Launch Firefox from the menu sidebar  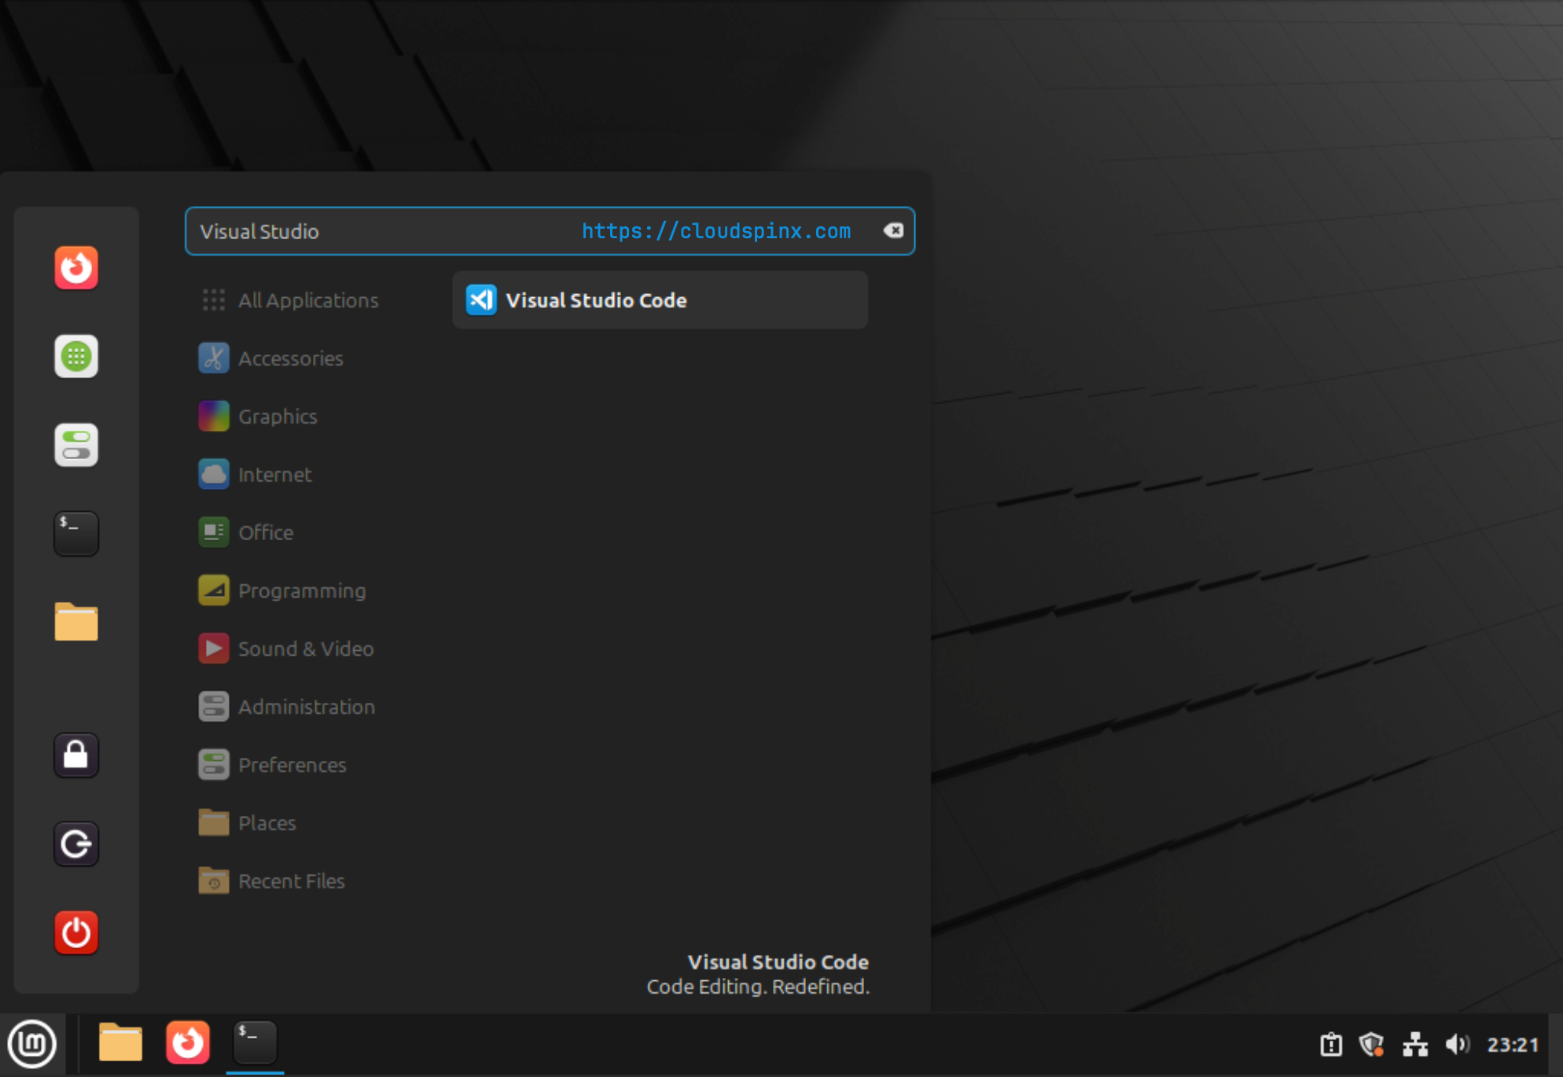click(75, 267)
